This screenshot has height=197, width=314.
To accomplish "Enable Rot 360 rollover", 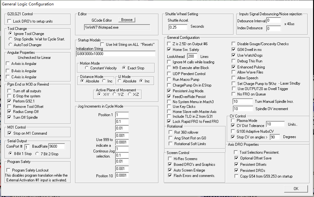I will (x=171, y=132).
